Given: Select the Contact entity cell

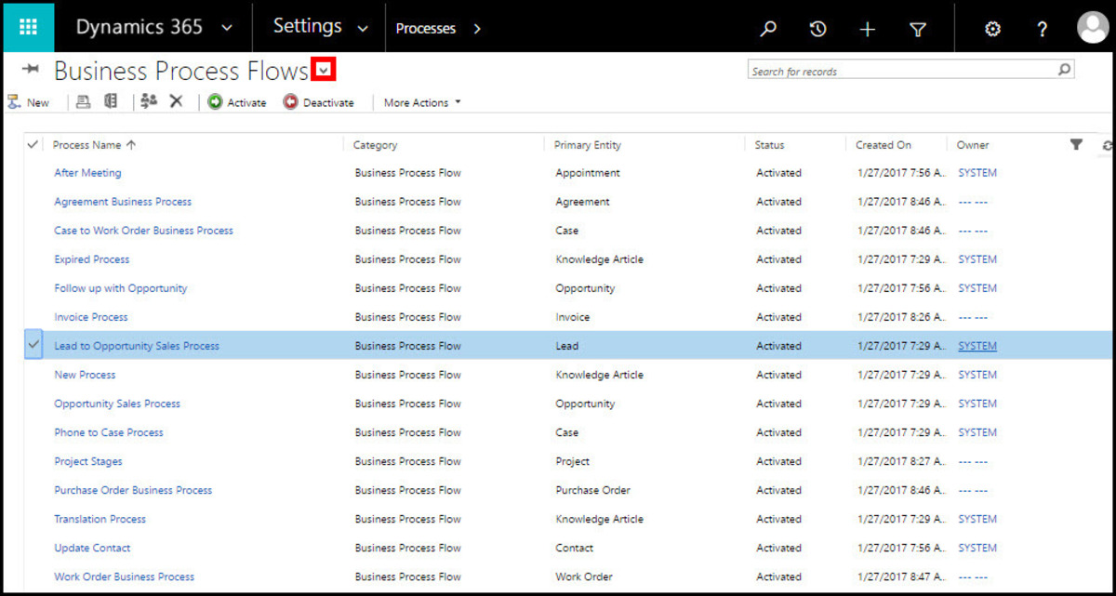Looking at the screenshot, I should coord(575,548).
